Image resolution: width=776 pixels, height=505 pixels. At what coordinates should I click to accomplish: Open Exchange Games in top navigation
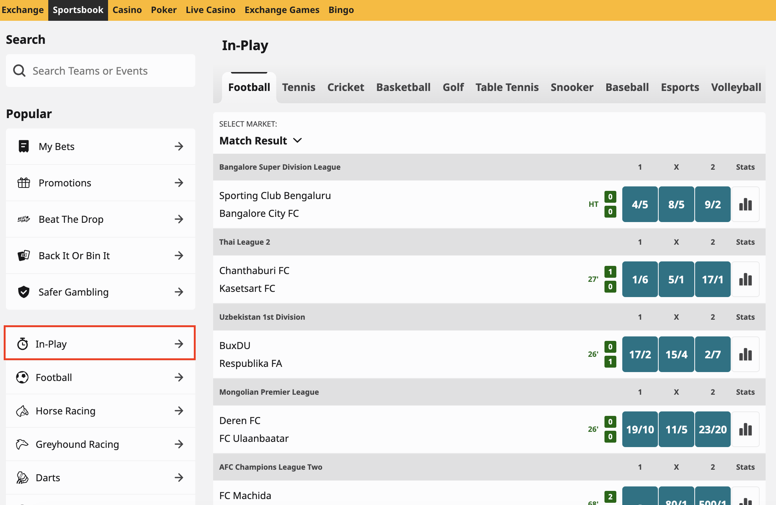click(x=282, y=10)
